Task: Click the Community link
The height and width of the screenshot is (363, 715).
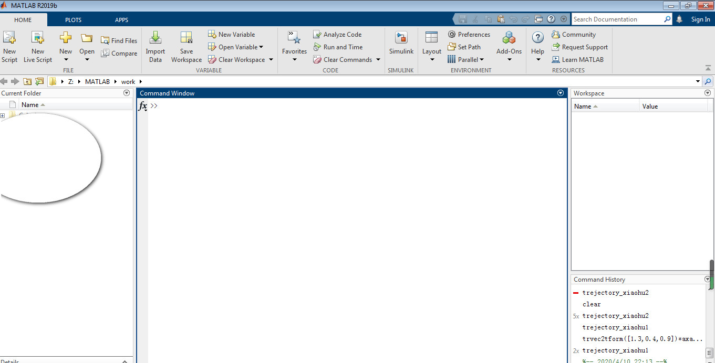Action: tap(574, 34)
